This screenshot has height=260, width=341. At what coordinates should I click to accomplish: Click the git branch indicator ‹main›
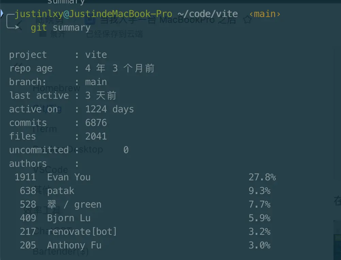coord(265,14)
